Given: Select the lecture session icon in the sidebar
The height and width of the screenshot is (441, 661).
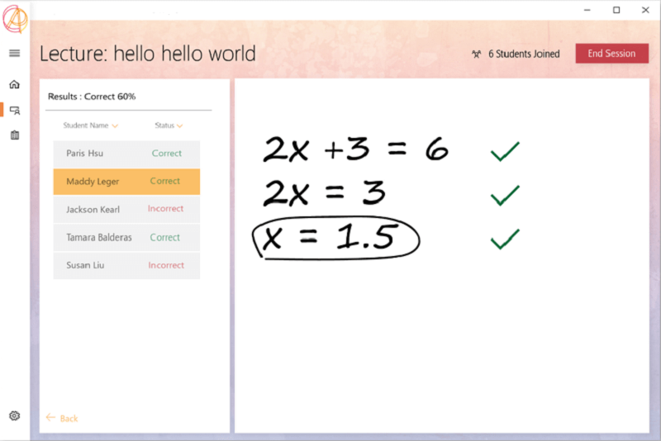Looking at the screenshot, I should point(14,110).
